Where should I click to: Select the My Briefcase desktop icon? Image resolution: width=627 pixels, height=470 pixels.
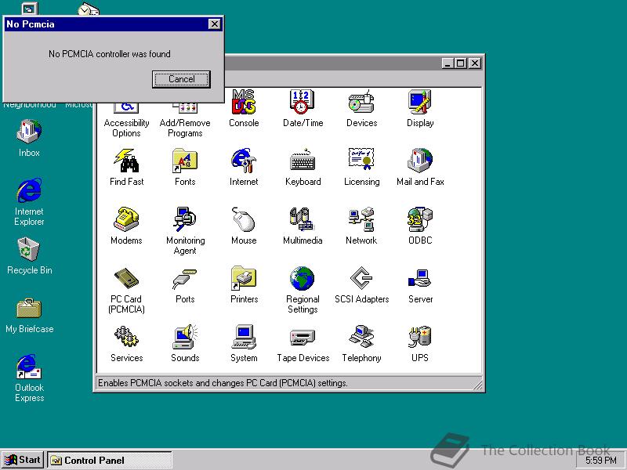pos(29,316)
